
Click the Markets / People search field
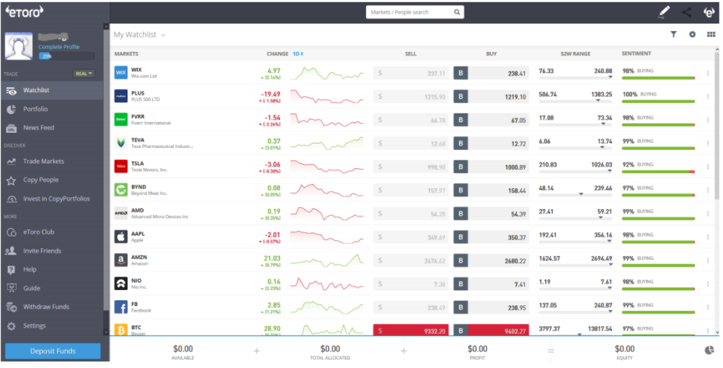tap(415, 12)
